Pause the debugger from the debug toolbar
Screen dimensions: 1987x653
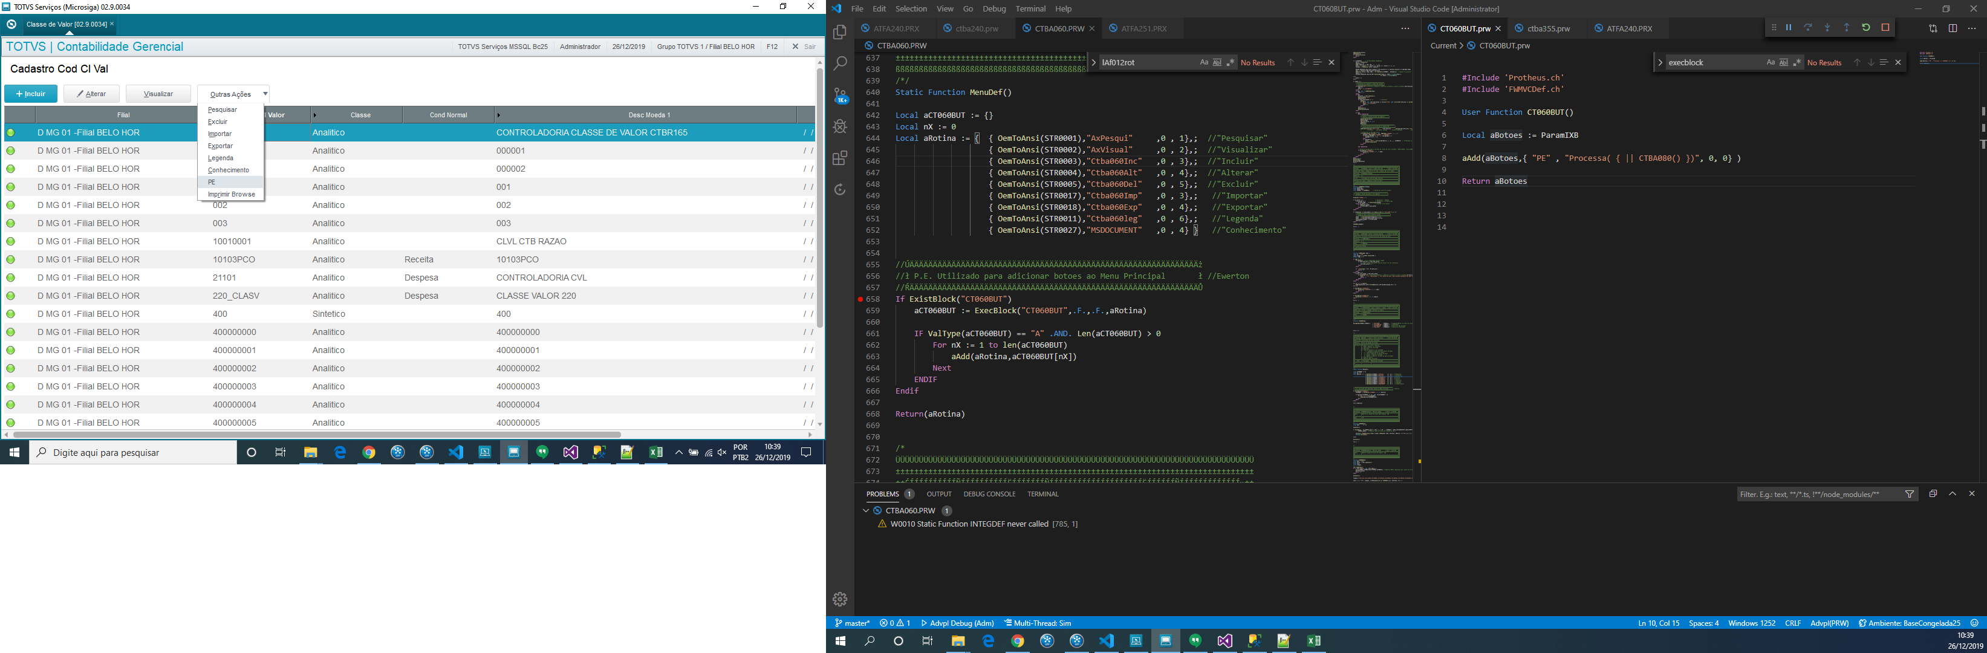click(1789, 28)
